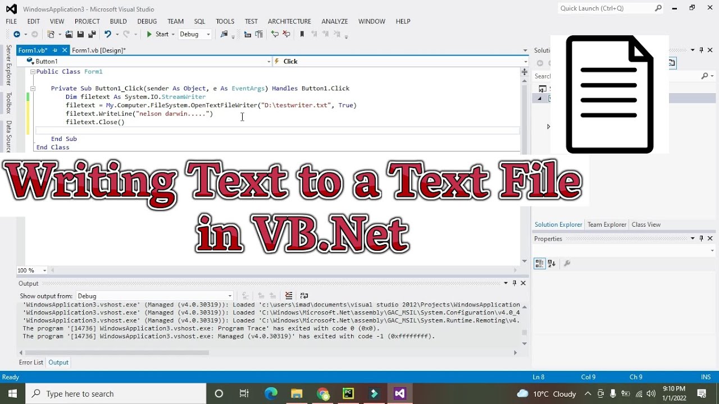Click the Open File toolbar icon
The width and height of the screenshot is (719, 404).
tap(69, 34)
